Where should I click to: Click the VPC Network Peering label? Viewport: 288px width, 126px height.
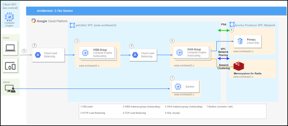click(223, 52)
